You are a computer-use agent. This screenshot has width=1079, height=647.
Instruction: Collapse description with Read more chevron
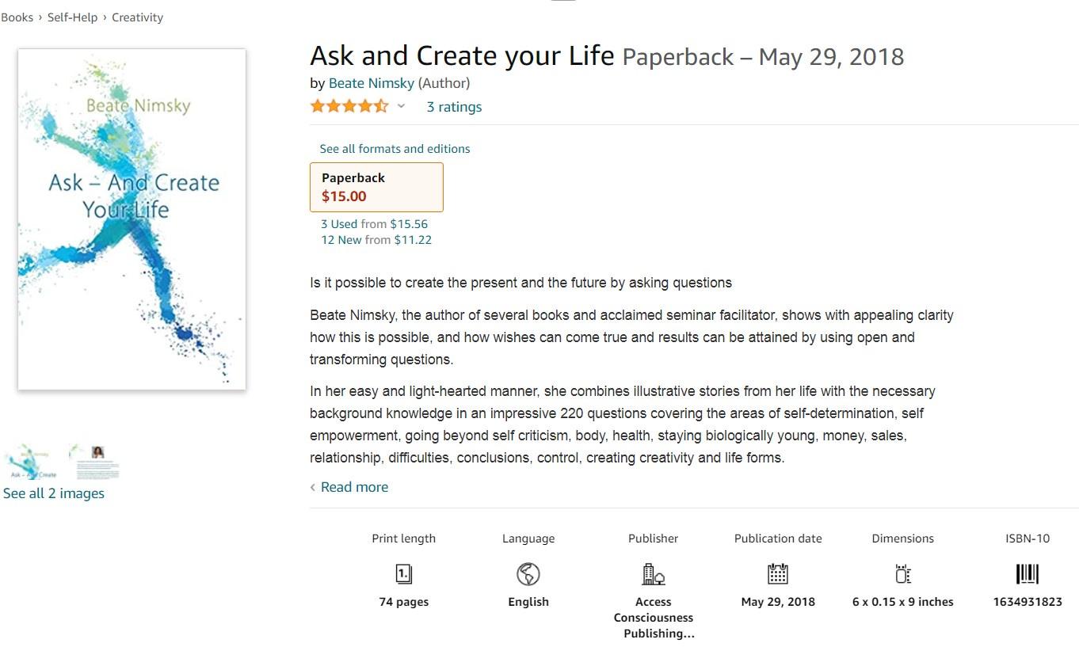313,488
